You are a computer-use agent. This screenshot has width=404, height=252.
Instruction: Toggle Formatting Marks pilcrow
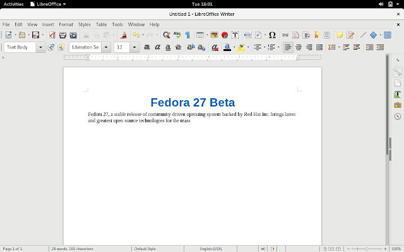pyautogui.click(x=187, y=35)
